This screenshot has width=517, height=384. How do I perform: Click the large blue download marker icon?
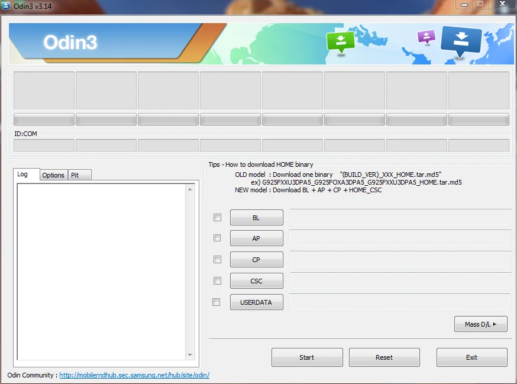point(461,41)
